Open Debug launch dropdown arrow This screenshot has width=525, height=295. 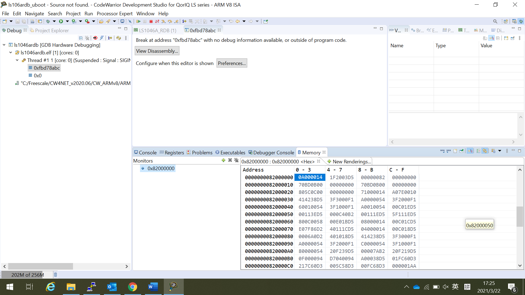(x=54, y=21)
